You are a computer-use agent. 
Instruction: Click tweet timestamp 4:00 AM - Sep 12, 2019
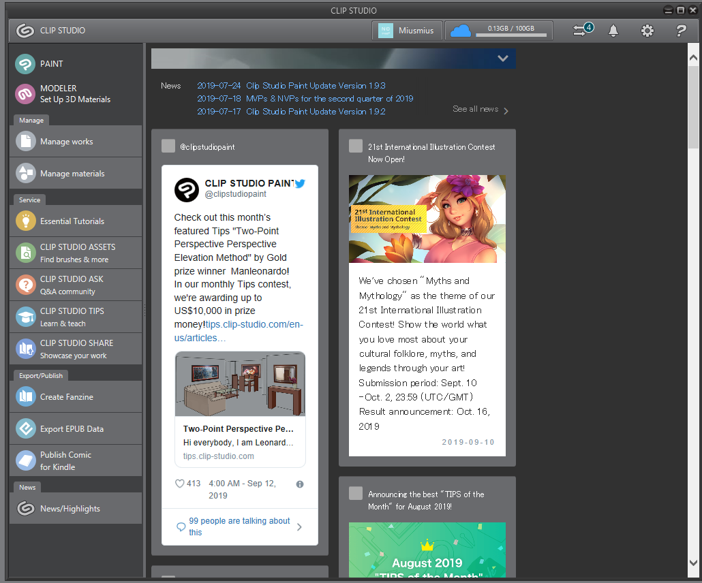click(x=242, y=490)
